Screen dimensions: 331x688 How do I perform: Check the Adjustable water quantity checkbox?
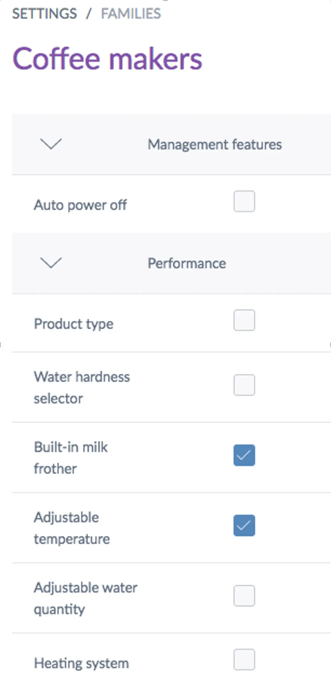coord(244,596)
